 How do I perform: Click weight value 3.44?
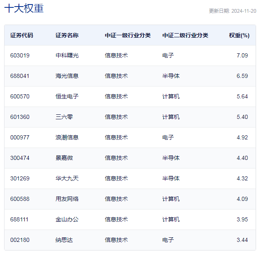[242, 240]
